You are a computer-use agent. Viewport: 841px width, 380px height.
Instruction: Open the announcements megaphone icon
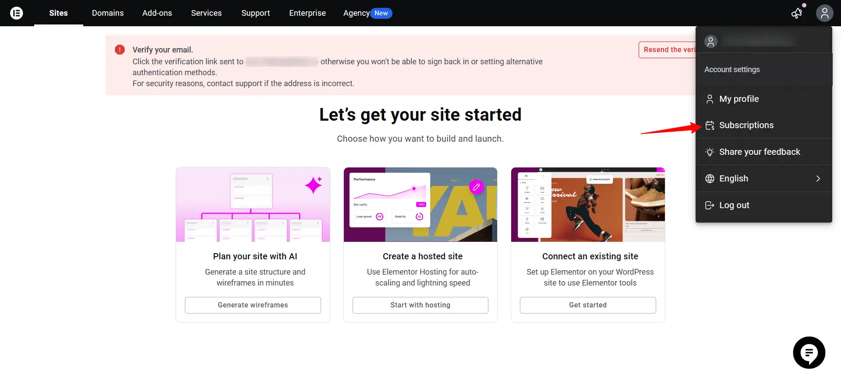point(797,13)
